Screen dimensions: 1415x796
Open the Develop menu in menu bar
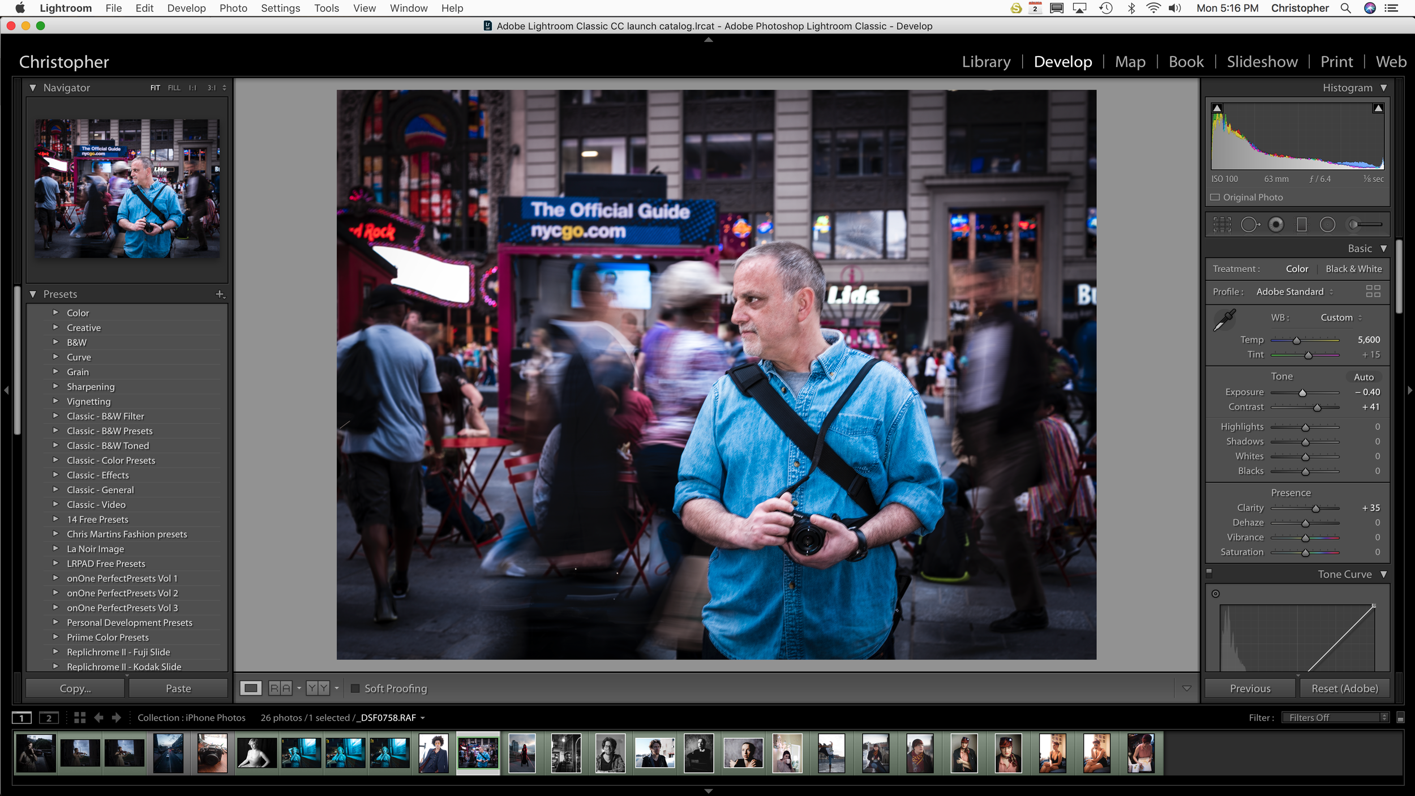tap(186, 8)
